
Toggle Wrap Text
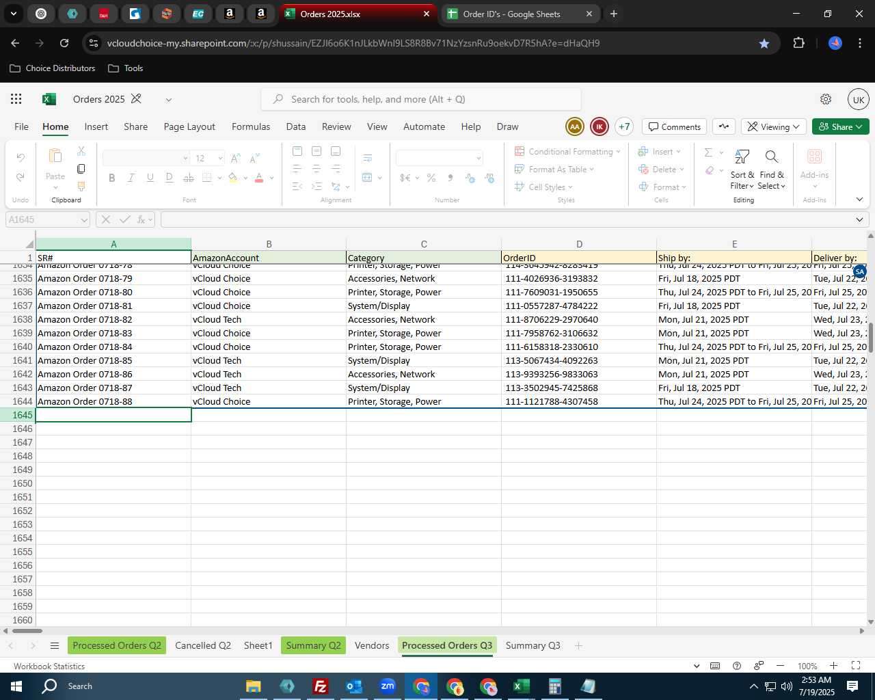point(368,159)
